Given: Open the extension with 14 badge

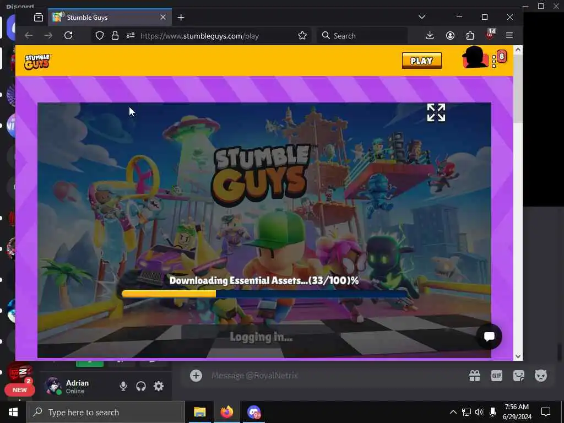Looking at the screenshot, I should click(490, 35).
